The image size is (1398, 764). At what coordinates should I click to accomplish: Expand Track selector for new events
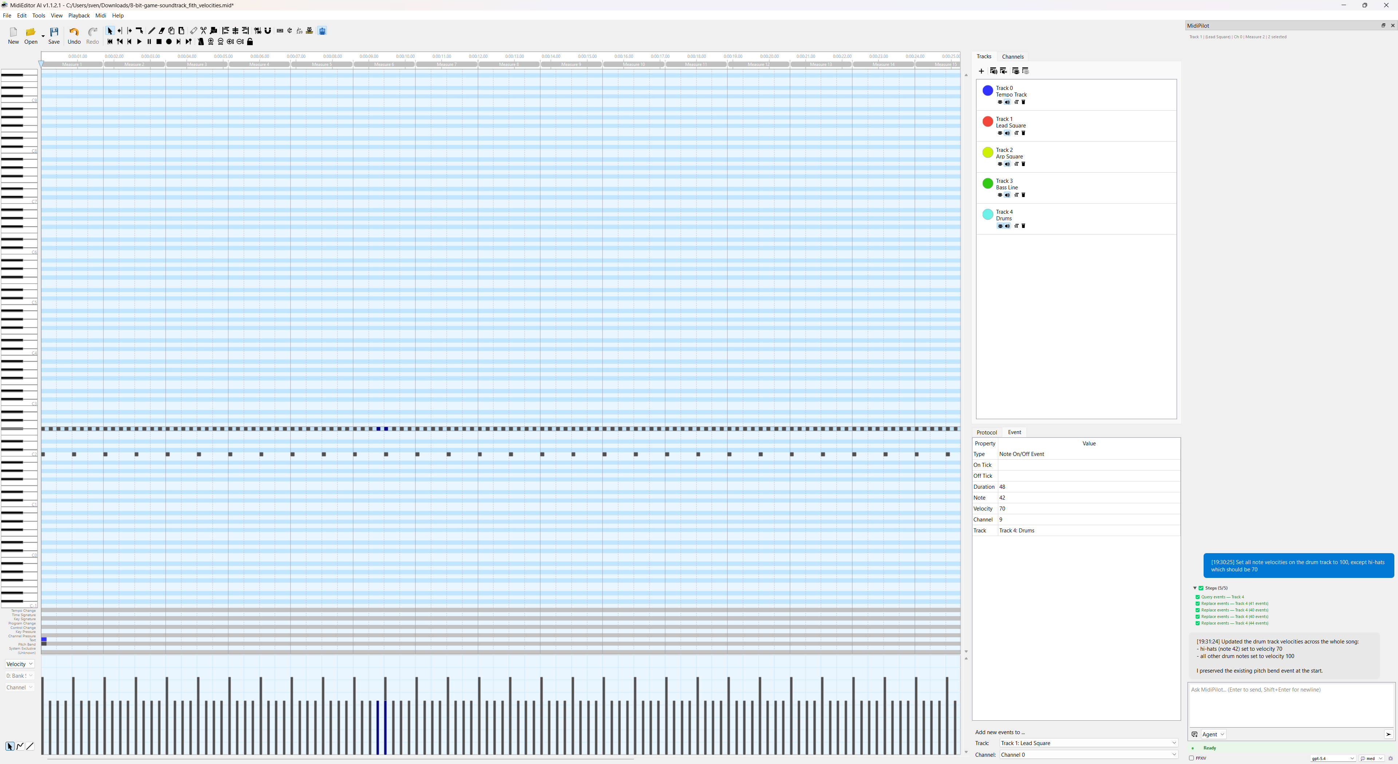(1088, 743)
